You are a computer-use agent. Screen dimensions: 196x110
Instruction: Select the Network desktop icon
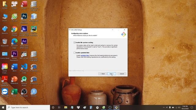pyautogui.click(x=5, y=30)
